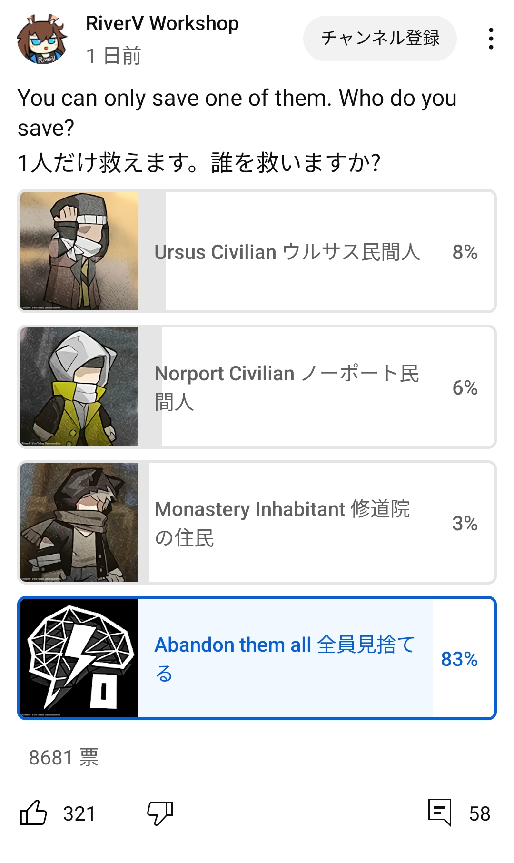Open Norport Civilian character thumbnail
514x863 pixels.
click(79, 387)
